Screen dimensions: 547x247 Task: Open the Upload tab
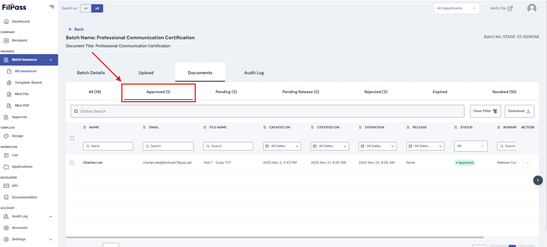coord(146,73)
